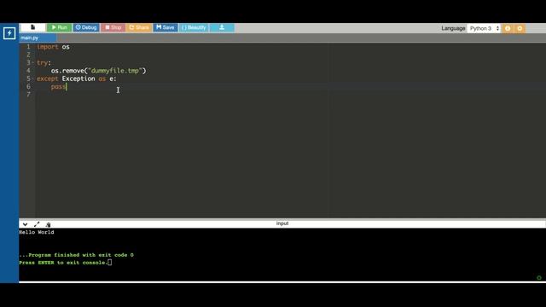Screen dimensions: 546x307
Task: Share the code via the Share button
Action: [139, 27]
